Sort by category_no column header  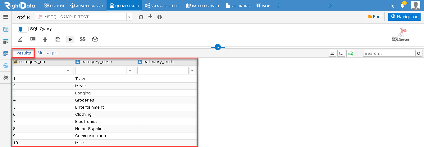(43, 62)
